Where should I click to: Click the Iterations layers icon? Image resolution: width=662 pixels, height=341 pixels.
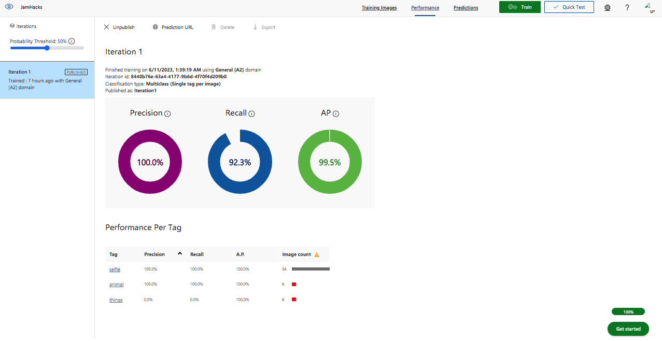[12, 26]
